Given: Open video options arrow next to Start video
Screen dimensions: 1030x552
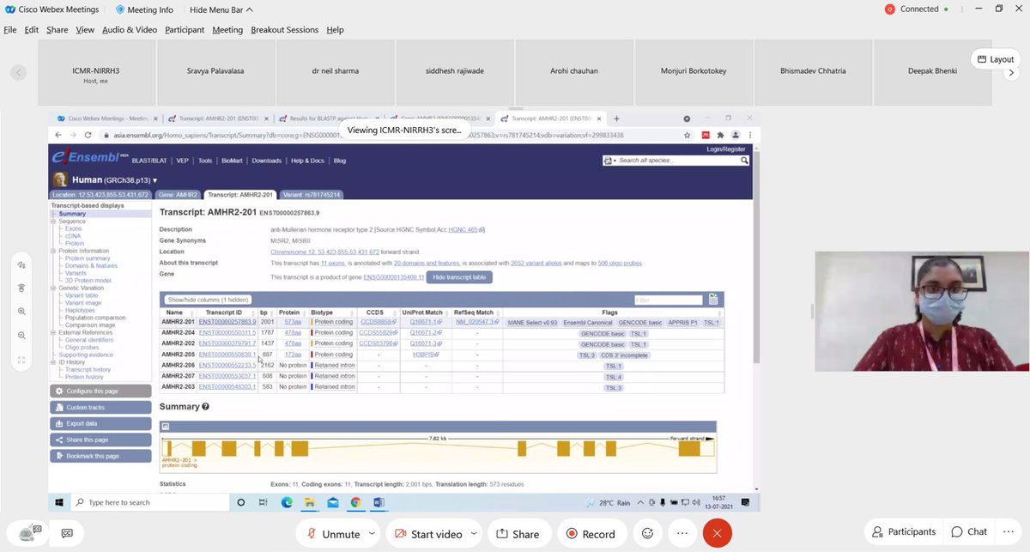Looking at the screenshot, I should tap(475, 533).
